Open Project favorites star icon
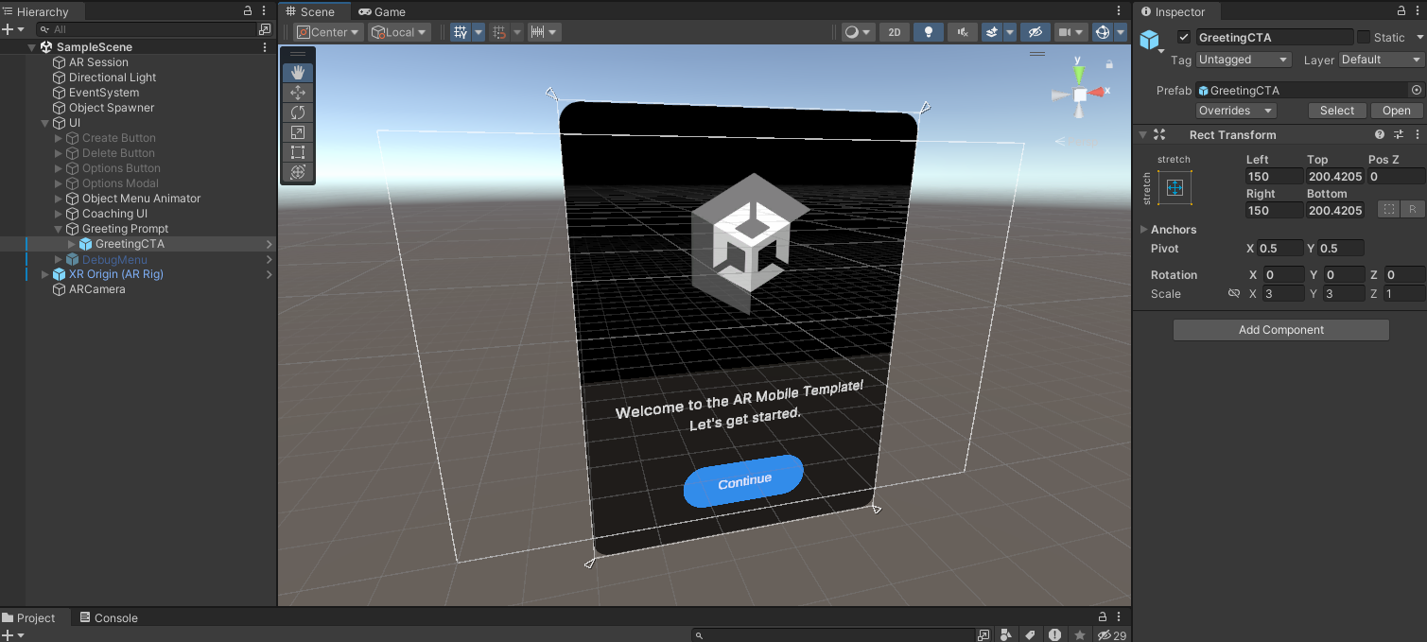1427x642 pixels. [1079, 635]
